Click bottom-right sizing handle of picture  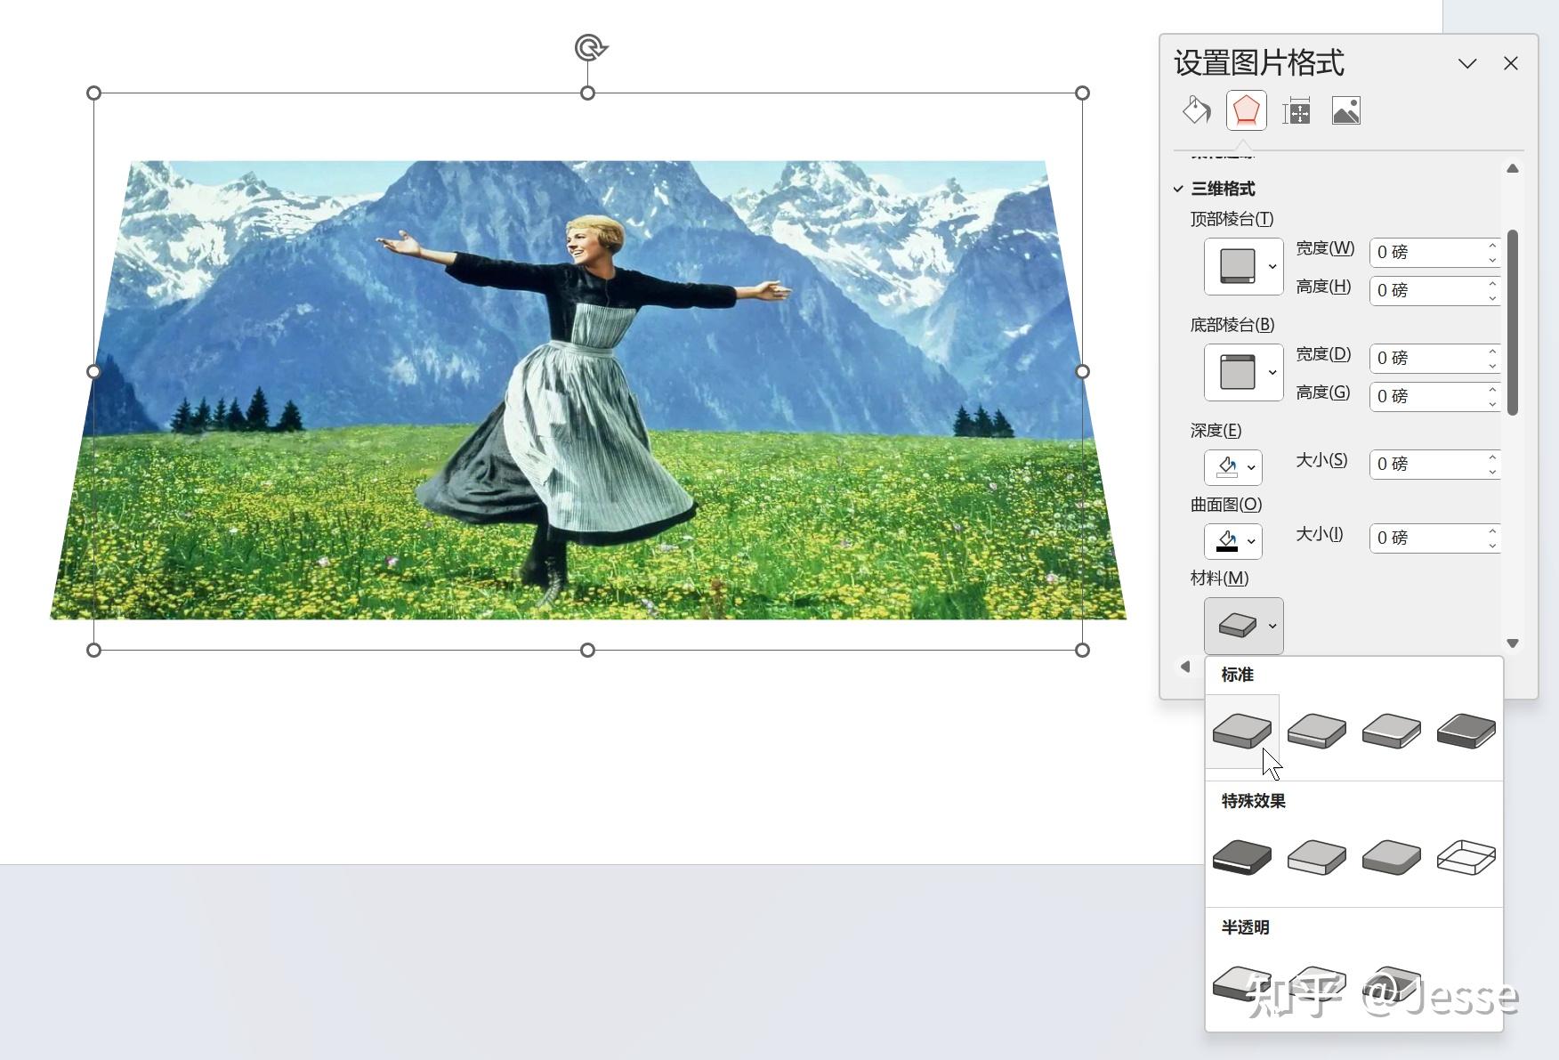(1082, 651)
